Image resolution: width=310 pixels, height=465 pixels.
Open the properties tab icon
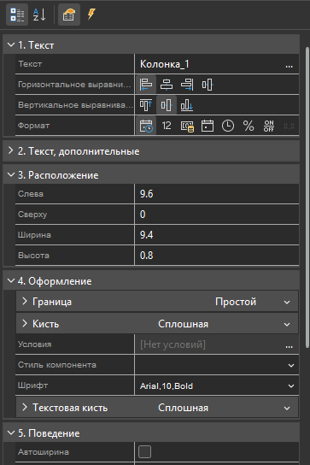pos(69,15)
